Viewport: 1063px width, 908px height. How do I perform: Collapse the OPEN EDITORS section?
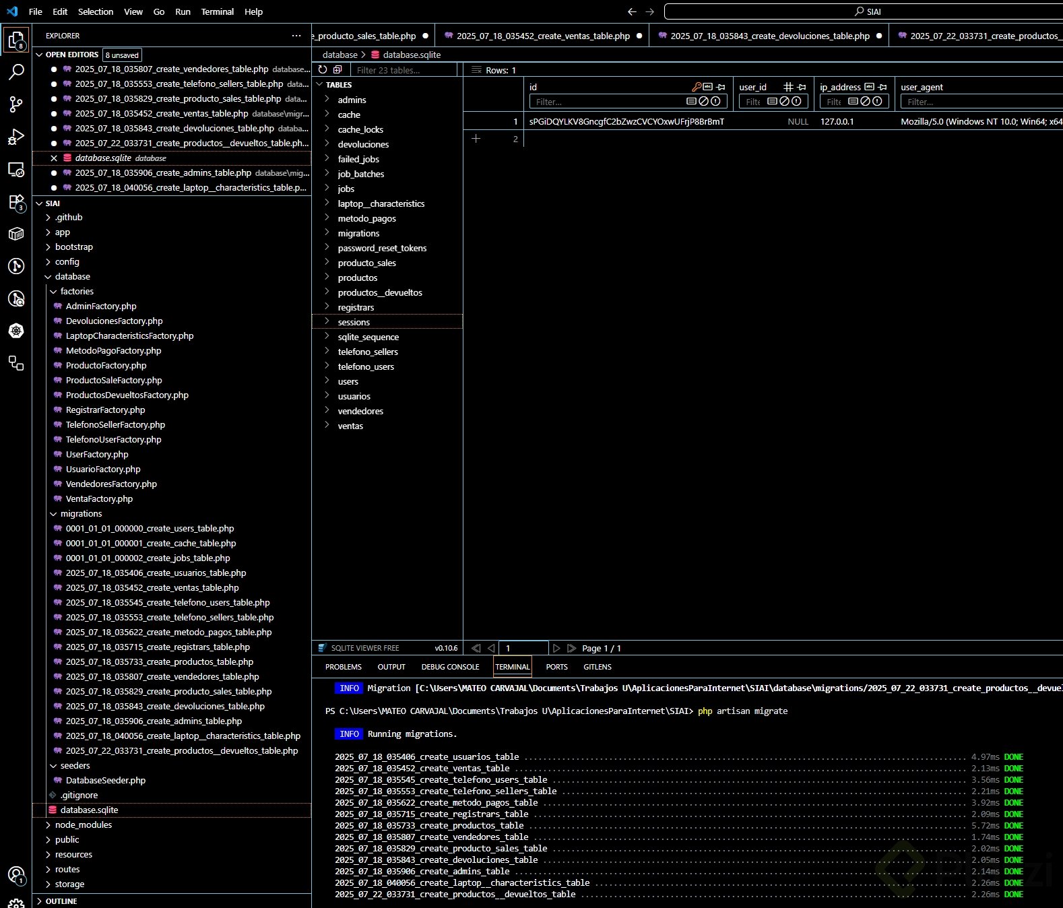[40, 55]
